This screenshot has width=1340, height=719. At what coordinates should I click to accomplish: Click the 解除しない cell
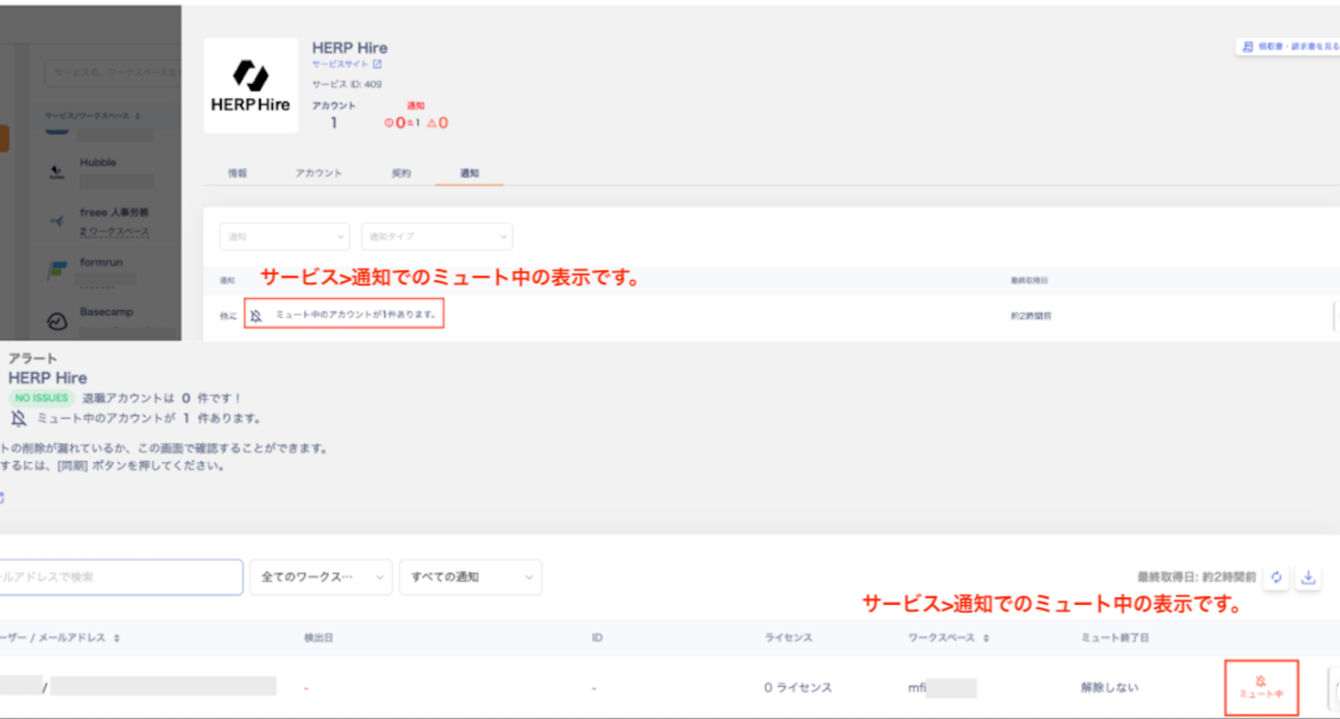point(1109,688)
